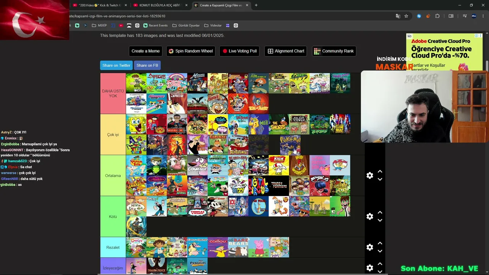Image resolution: width=489 pixels, height=275 pixels.
Task: Click the İzleyeceğim tier label
Action: (113, 268)
